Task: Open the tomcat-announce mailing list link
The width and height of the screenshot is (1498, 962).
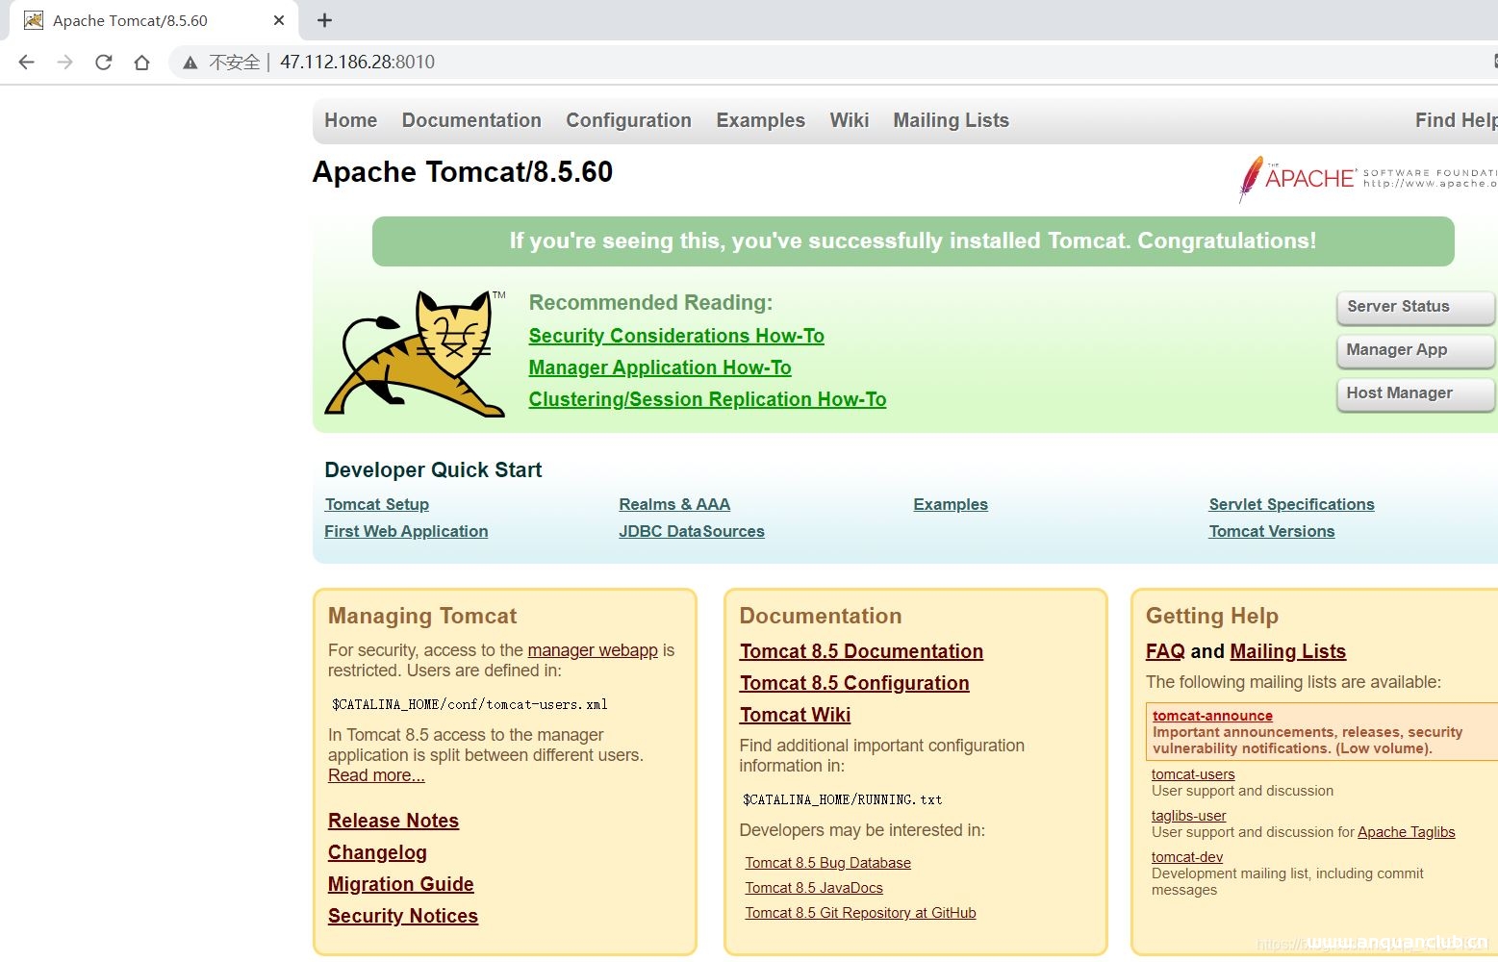Action: 1212,715
